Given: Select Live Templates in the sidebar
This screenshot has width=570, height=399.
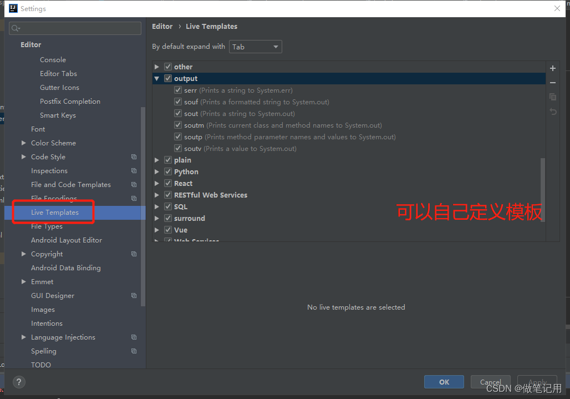Looking at the screenshot, I should tap(54, 212).
